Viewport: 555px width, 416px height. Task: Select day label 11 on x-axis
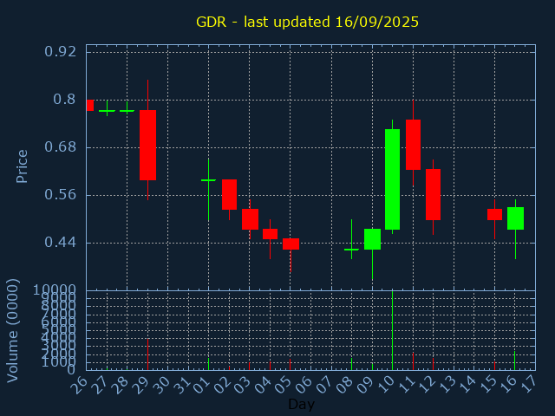point(405,385)
